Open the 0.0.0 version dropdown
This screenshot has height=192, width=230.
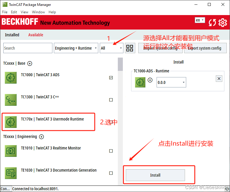pyautogui.click(x=171, y=82)
